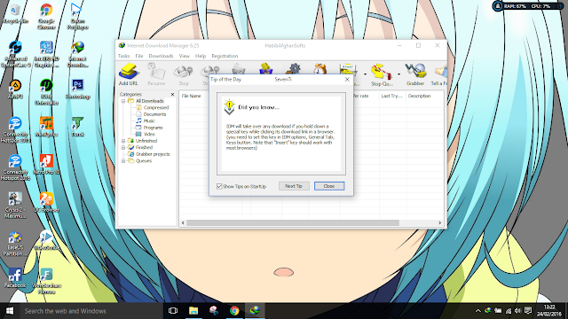This screenshot has width=568, height=319.
Task: Click the File Name column header
Action: tap(192, 96)
